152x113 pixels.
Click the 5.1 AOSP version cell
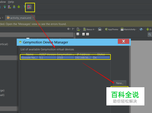(47, 58)
